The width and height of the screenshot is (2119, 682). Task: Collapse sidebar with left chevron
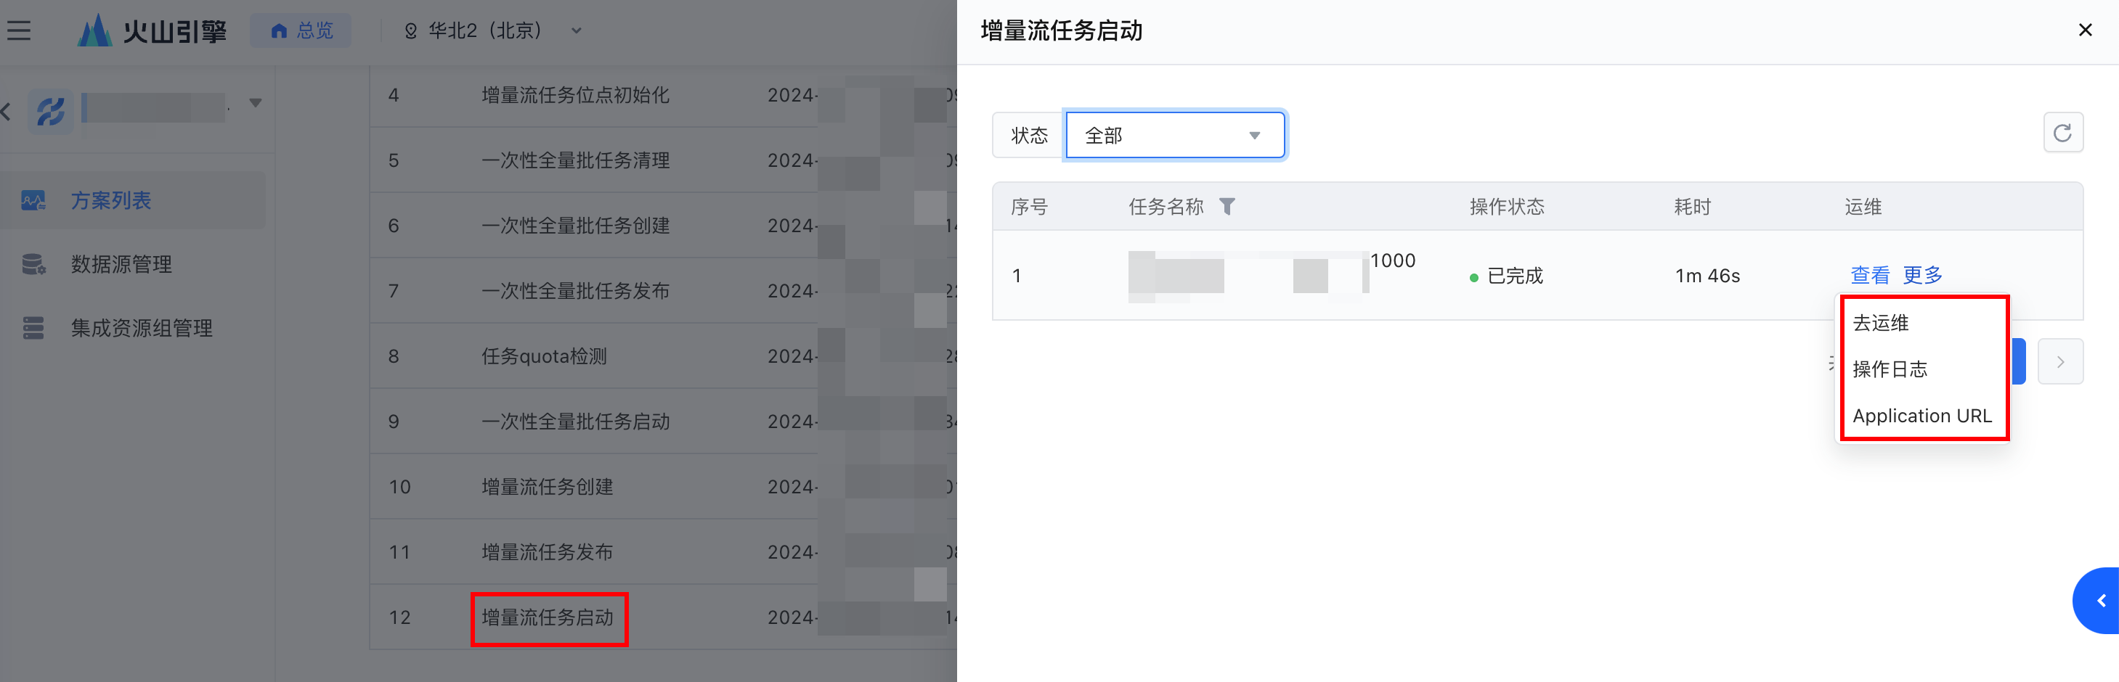coord(7,110)
